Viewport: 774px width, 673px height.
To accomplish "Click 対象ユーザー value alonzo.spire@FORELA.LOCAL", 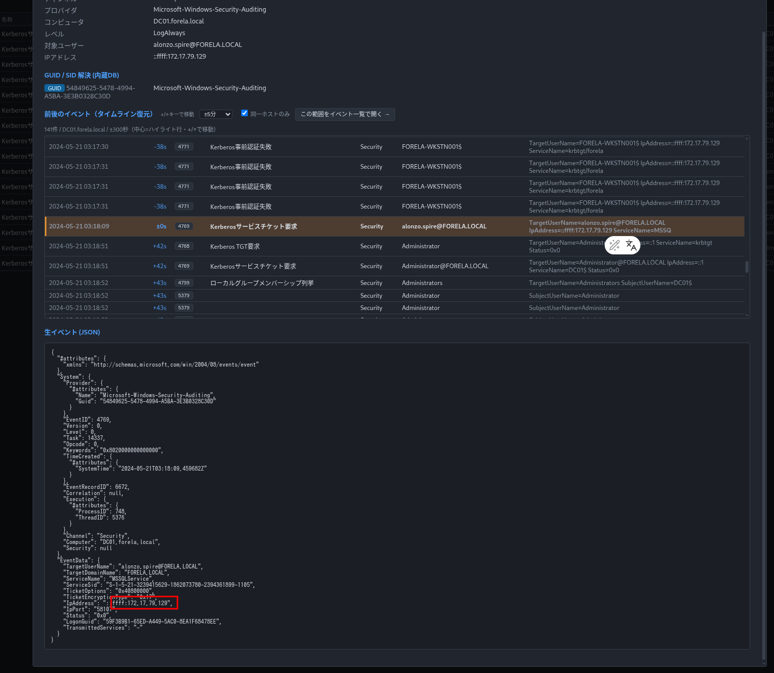I will [x=198, y=45].
